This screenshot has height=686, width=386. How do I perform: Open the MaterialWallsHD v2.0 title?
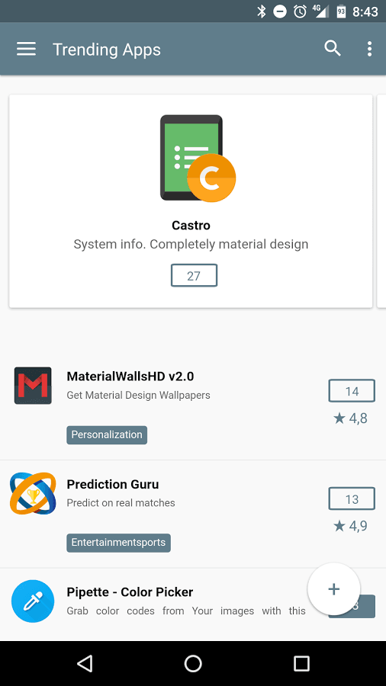click(130, 377)
